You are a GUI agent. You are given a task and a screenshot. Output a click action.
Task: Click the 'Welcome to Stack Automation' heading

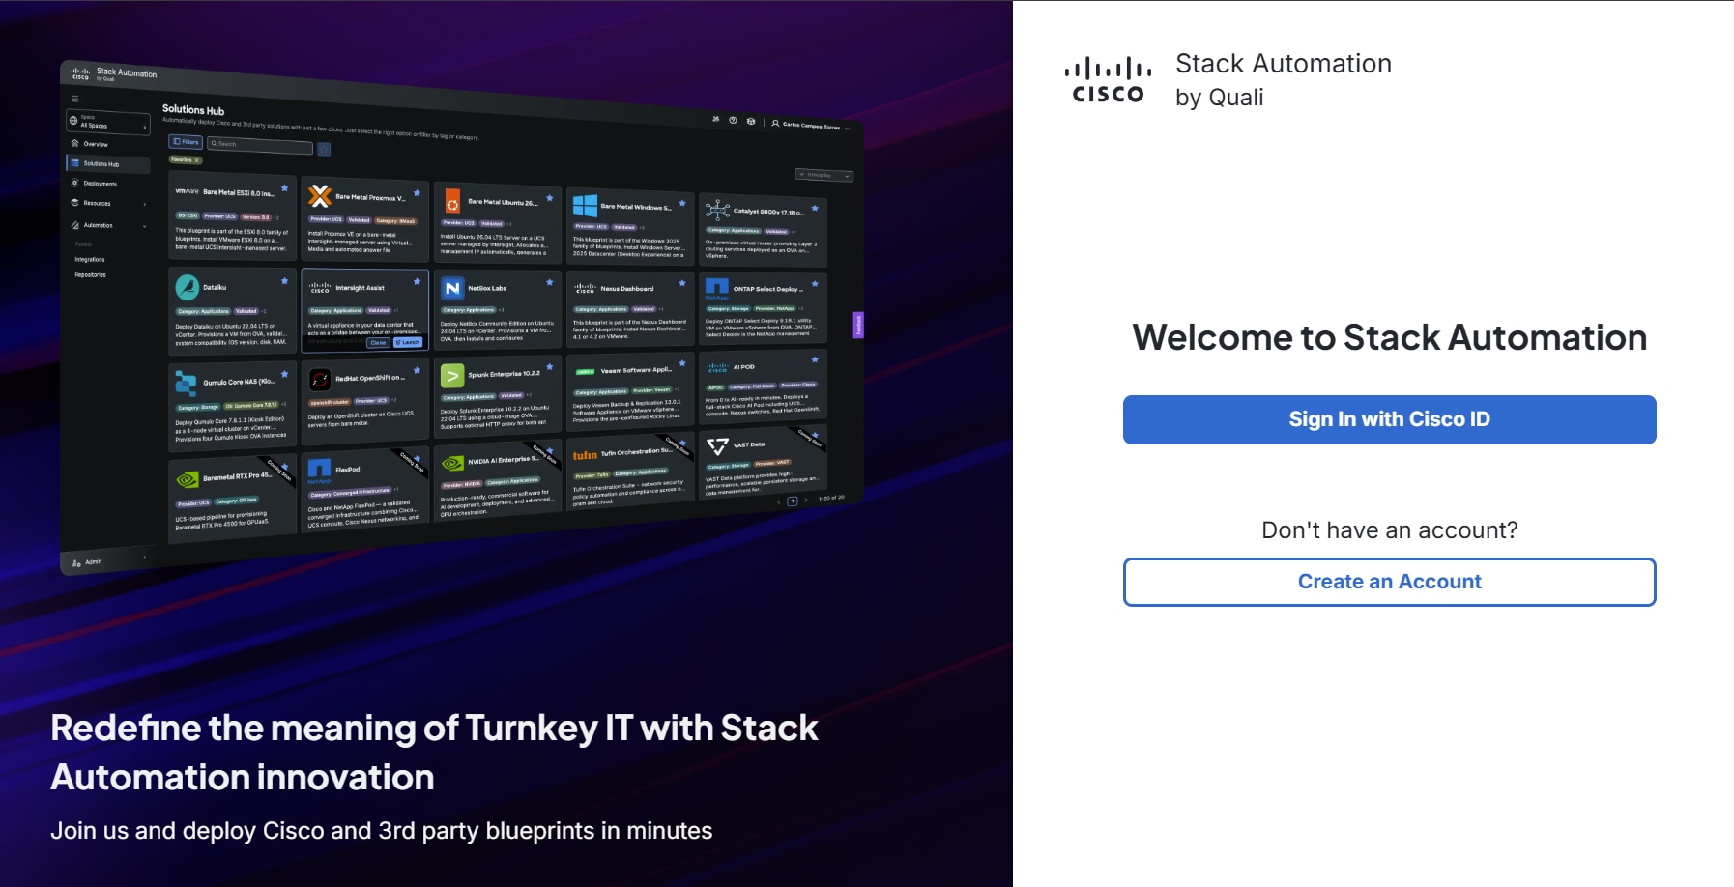[x=1389, y=337]
